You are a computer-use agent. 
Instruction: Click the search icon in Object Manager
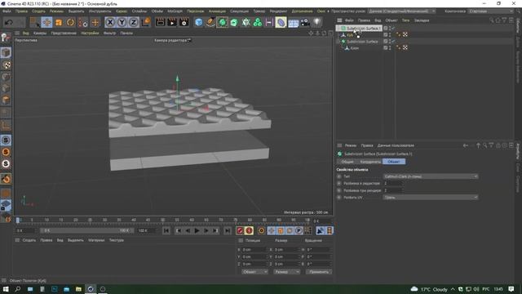point(491,20)
